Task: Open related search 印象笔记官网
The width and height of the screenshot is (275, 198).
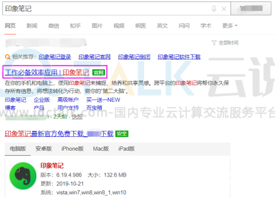Action: (95, 57)
